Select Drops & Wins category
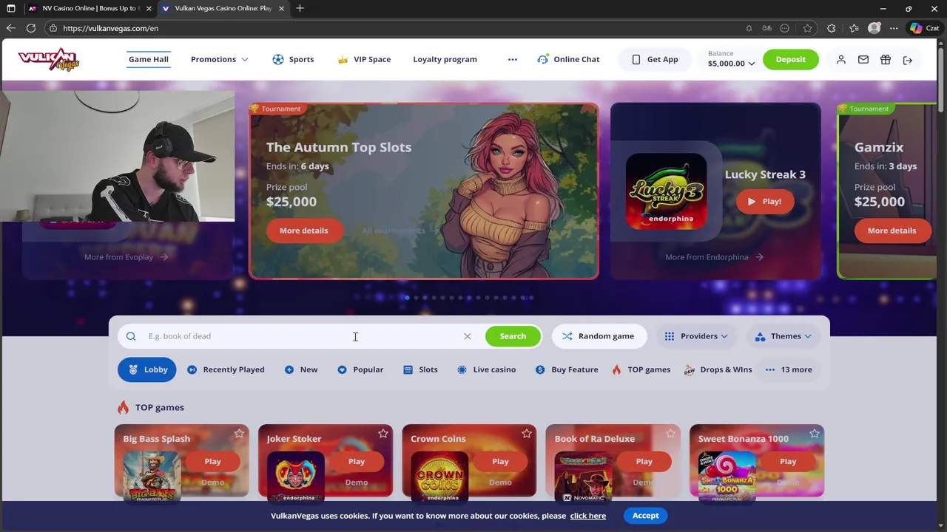Image resolution: width=947 pixels, height=532 pixels. tap(718, 369)
